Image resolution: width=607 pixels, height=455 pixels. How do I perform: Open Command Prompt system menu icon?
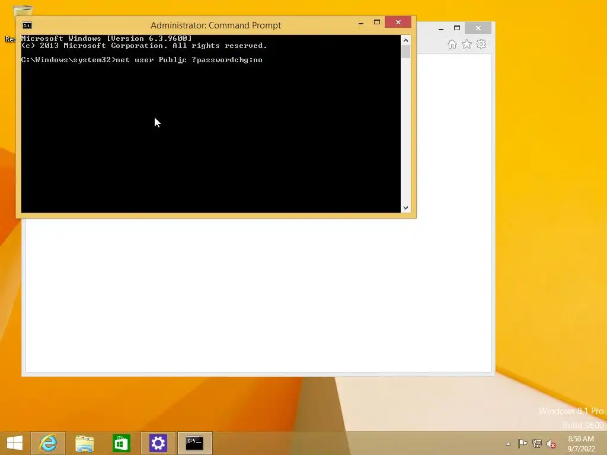click(x=27, y=25)
